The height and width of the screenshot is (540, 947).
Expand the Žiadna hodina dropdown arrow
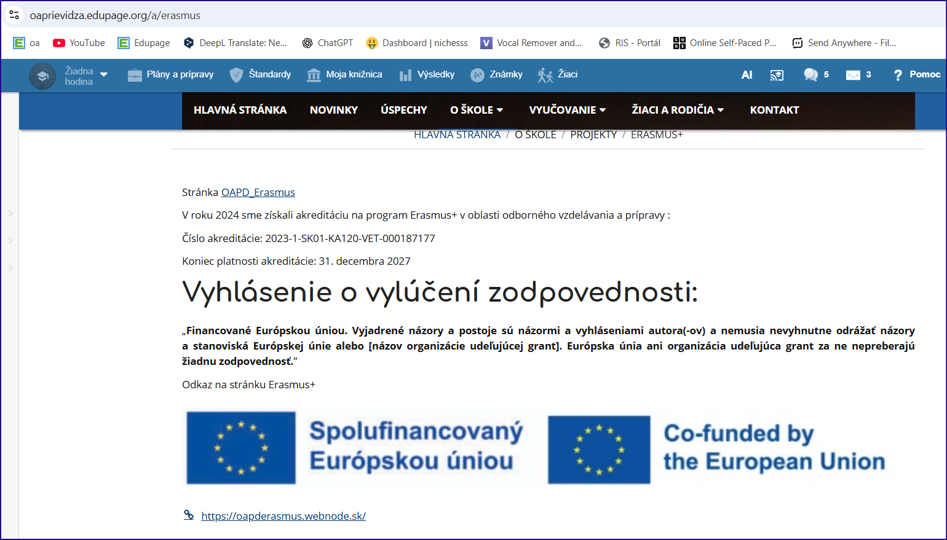(x=104, y=75)
